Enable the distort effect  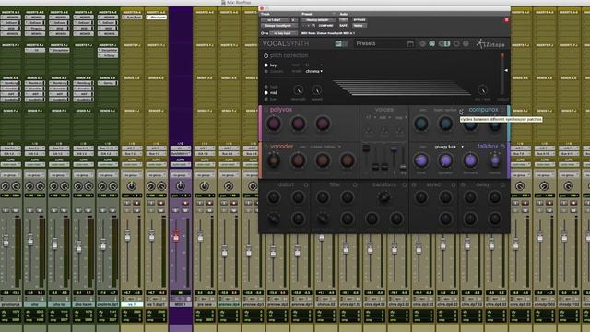(x=306, y=185)
